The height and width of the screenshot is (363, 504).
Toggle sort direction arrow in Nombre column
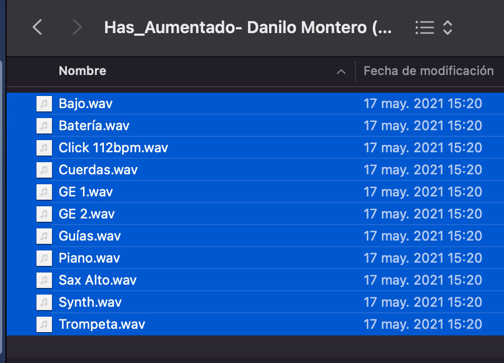pos(341,72)
